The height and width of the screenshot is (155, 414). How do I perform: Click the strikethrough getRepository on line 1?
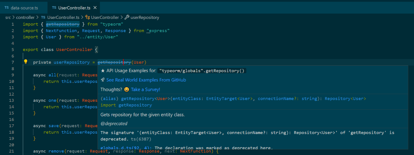pos(63,24)
